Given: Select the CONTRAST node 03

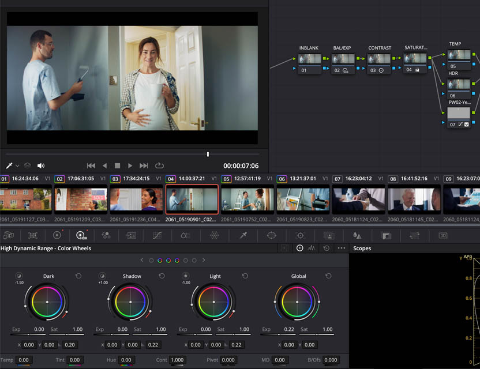Looking at the screenshot, I should click(379, 59).
